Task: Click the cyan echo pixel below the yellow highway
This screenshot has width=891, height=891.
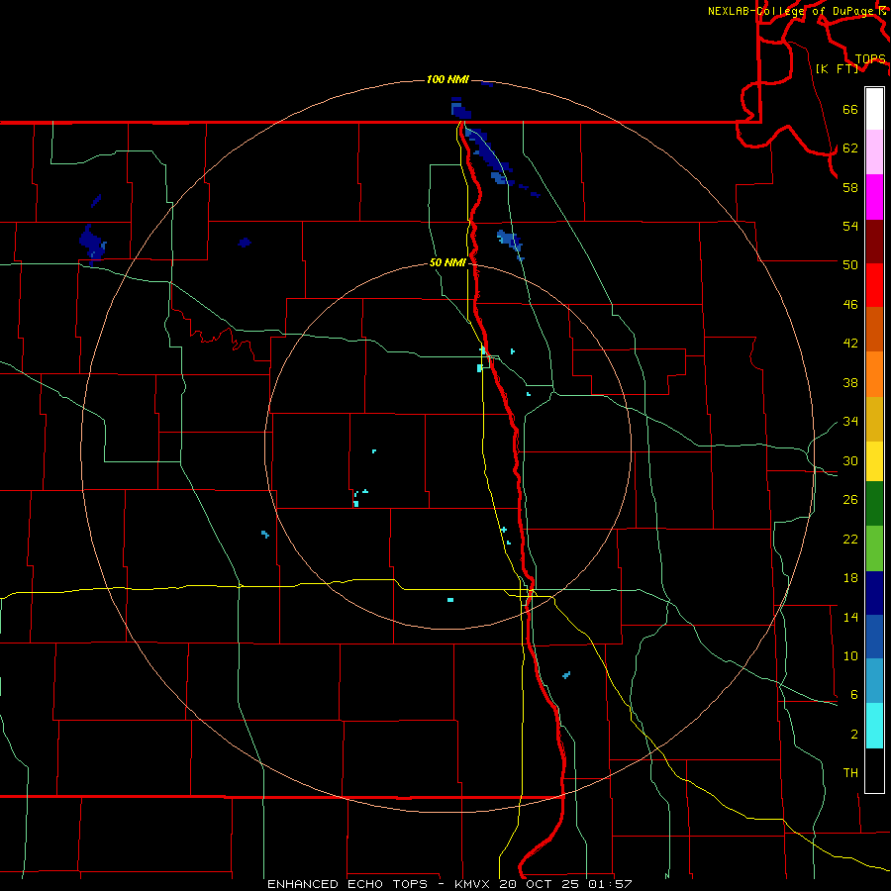Action: pyautogui.click(x=450, y=600)
